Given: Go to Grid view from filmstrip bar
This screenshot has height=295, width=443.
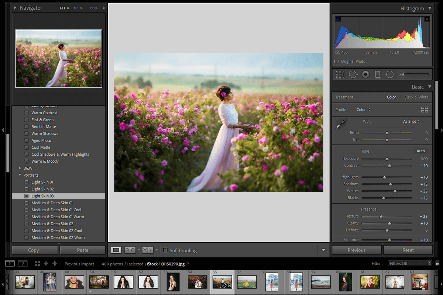Looking at the screenshot, I should click(x=37, y=263).
